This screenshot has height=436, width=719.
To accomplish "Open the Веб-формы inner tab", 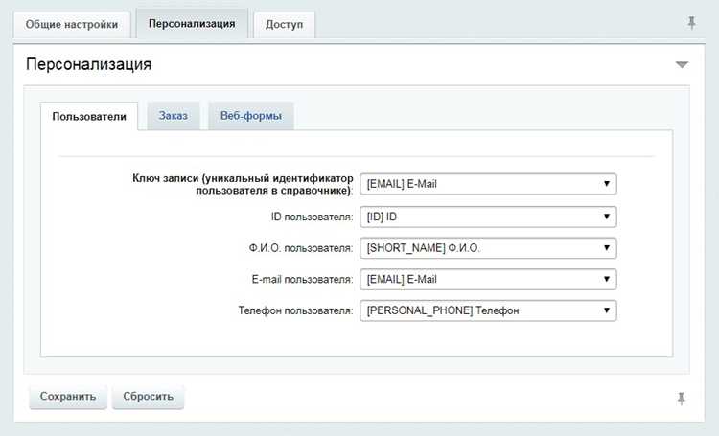I will point(251,116).
